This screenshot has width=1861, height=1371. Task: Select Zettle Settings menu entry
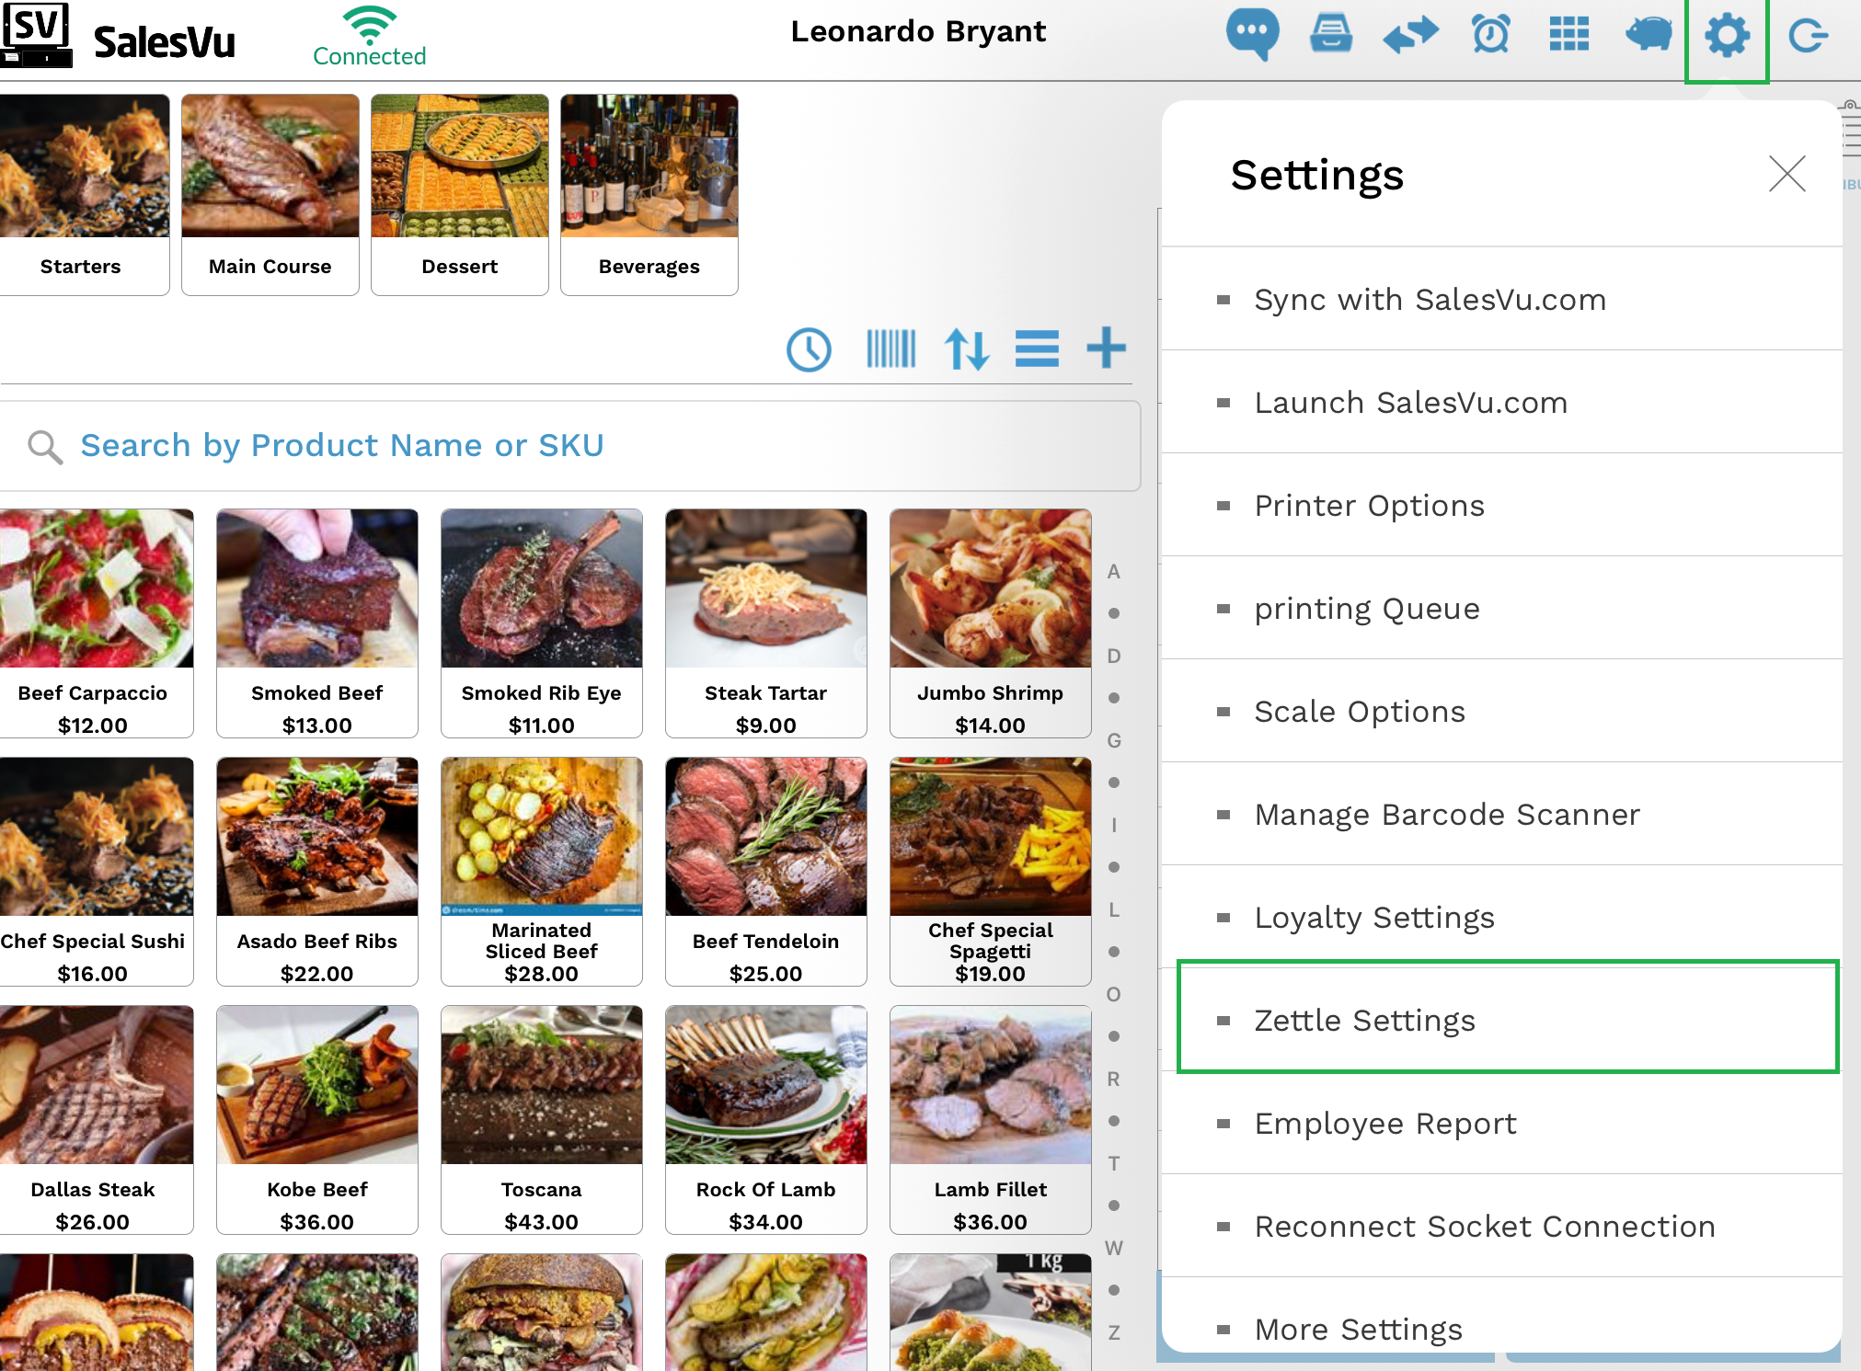(x=1364, y=1021)
